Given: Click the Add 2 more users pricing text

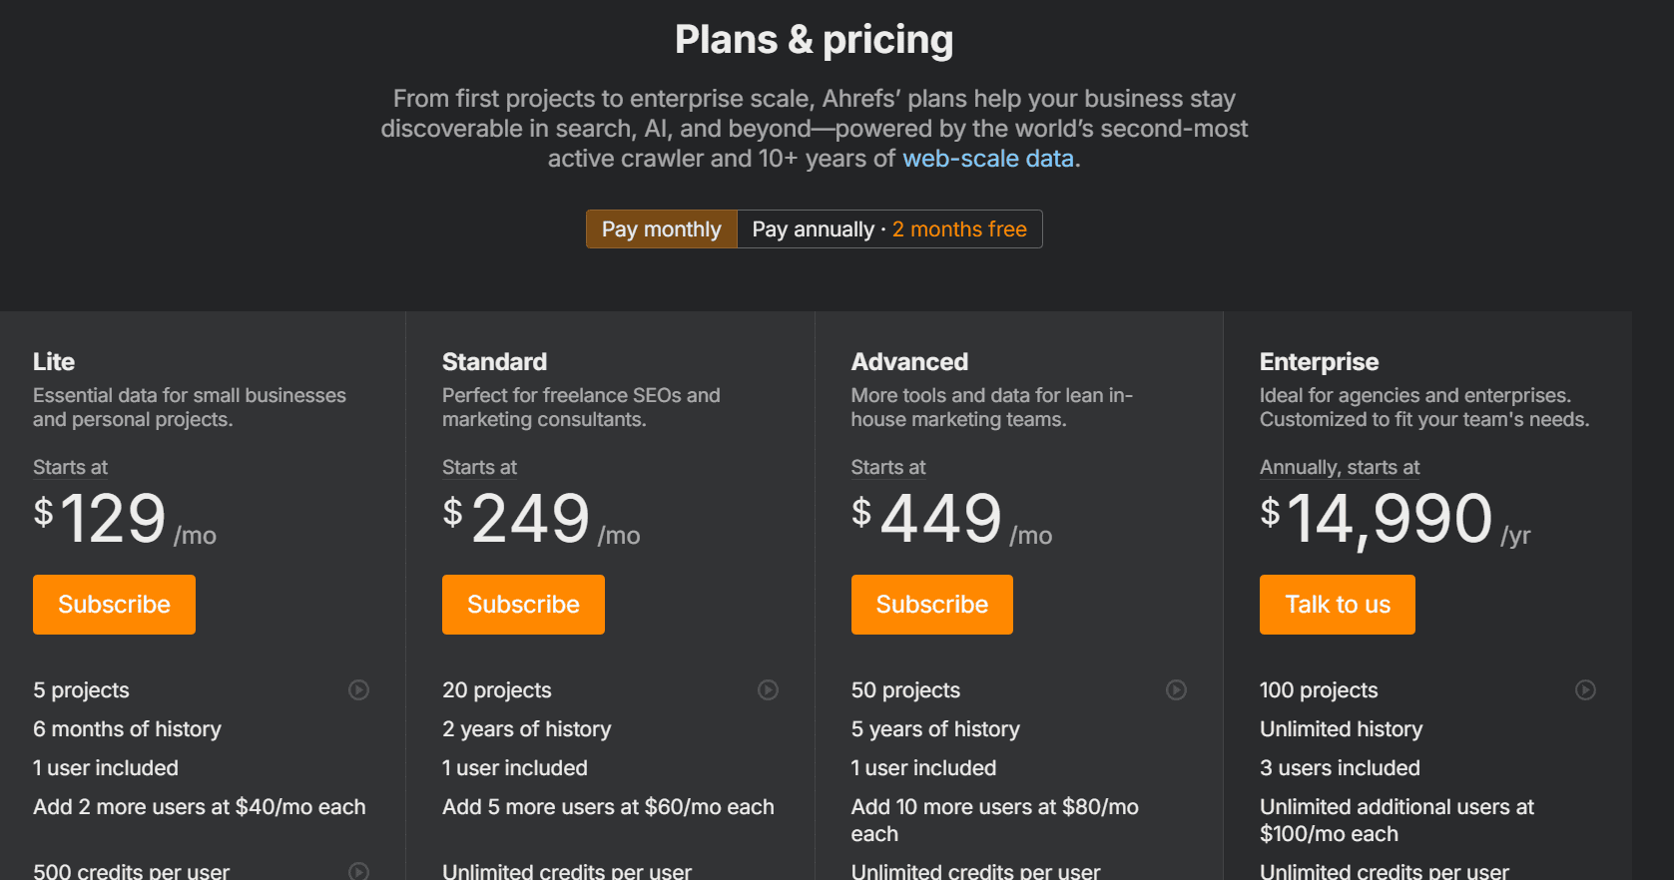Looking at the screenshot, I should [199, 806].
